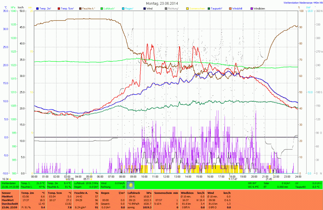This screenshot has width=323, height=210.
Task: Click the Wetterdaten cell in green status bar
Action: coord(9,185)
